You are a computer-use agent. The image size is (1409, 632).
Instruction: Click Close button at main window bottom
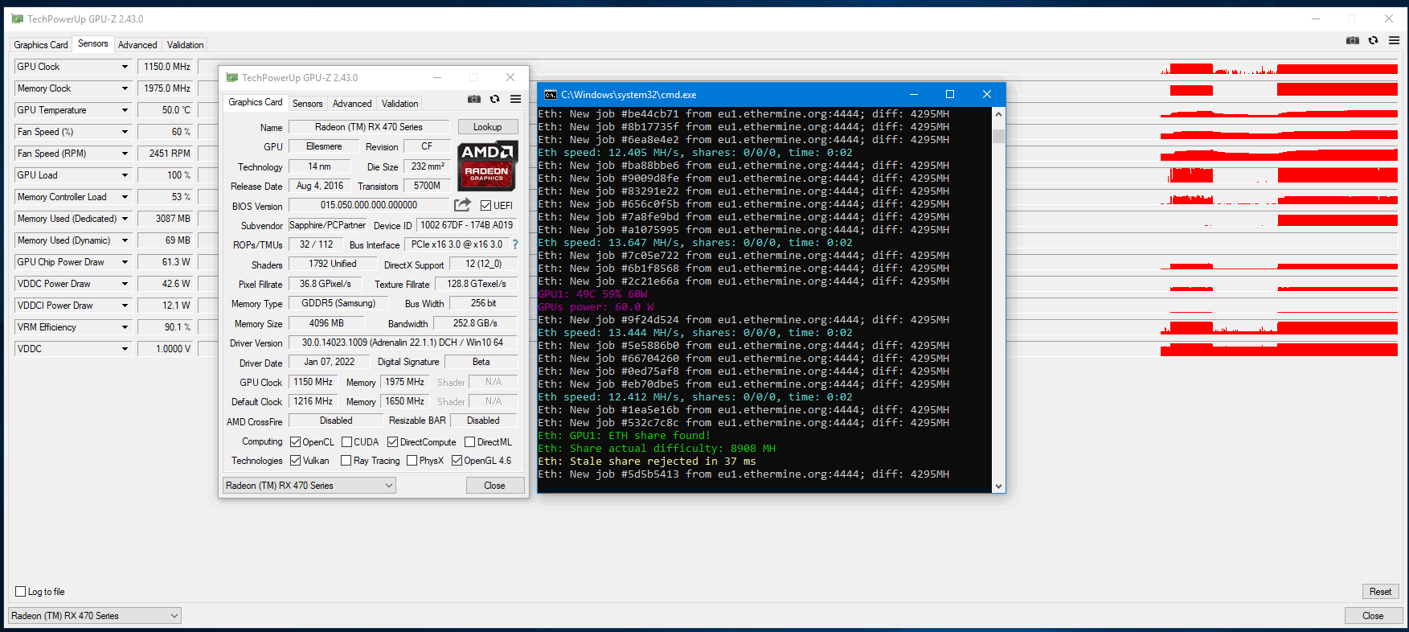[1373, 616]
